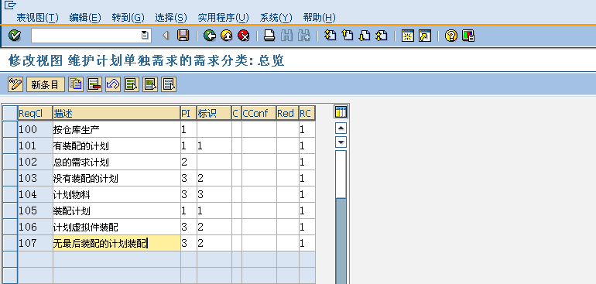This screenshot has height=284, width=596.
Task: Click the green checkmark Enter icon
Action: pyautogui.click(x=15, y=36)
